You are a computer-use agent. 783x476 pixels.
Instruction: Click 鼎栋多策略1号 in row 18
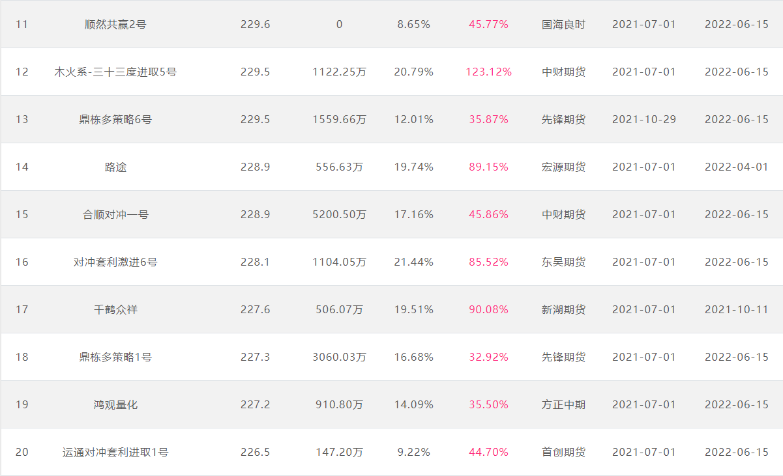[115, 357]
